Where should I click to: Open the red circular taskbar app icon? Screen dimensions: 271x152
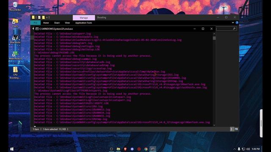point(139,149)
